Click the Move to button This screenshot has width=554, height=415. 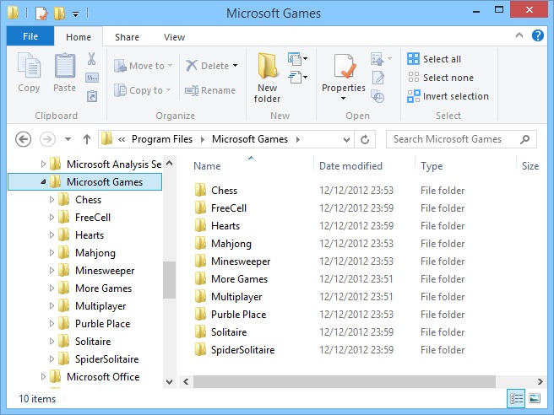tap(143, 66)
